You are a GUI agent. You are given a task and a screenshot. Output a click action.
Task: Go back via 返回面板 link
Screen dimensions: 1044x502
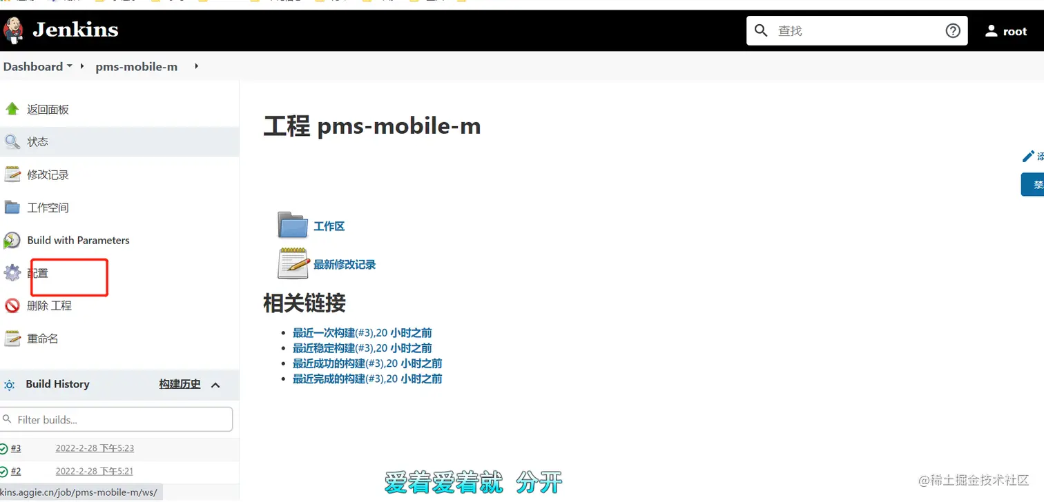click(48, 110)
